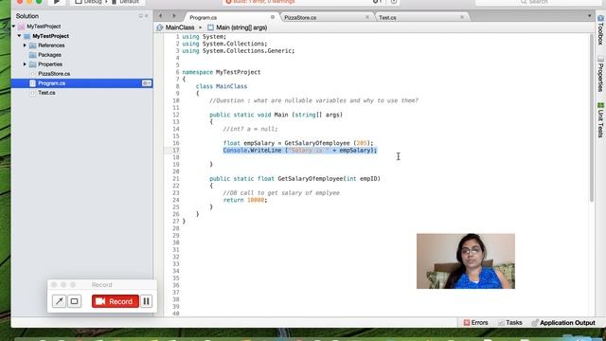606x341 pixels.
Task: Select Test.cs in the solution tree
Action: (46, 93)
